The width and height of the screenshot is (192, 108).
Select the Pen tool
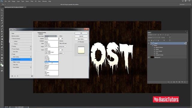pyautogui.click(x=2, y=47)
